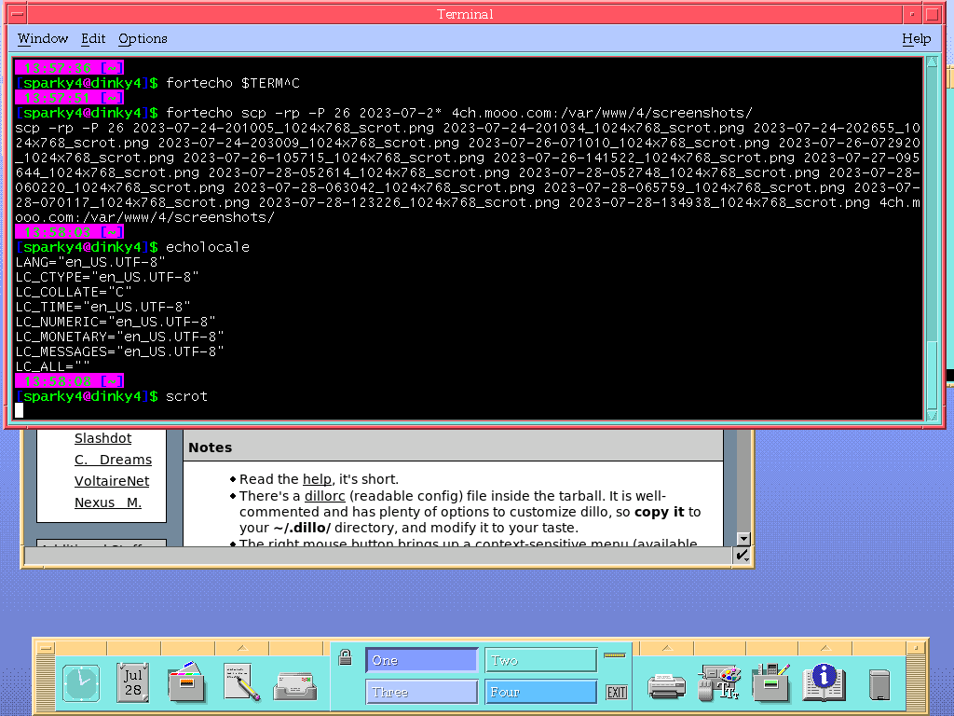Open the Help Manager info book icon
Image resolution: width=954 pixels, height=716 pixels.
pos(824,683)
